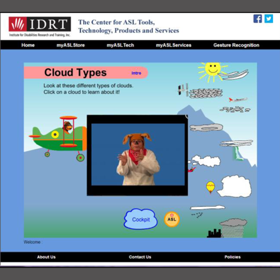
Task: Open the Facebook page icon
Action: [258, 19]
